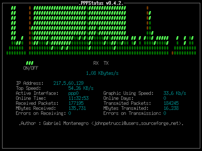
Task: Click the Received Packets count 177195
Action: click(76, 103)
